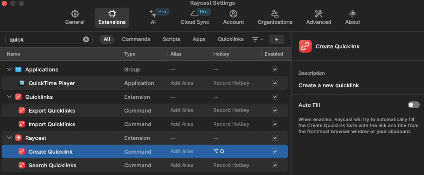424x175 pixels.
Task: Open the filter dropdown menu
Action: click(257, 39)
